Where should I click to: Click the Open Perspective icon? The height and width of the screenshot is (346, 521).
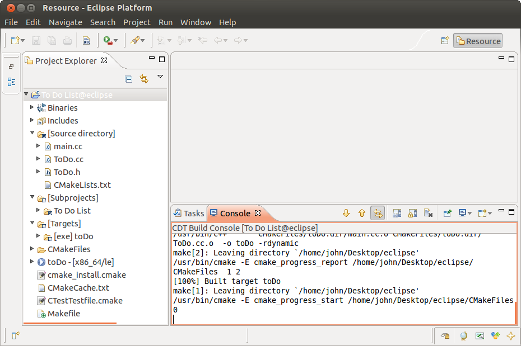click(445, 41)
